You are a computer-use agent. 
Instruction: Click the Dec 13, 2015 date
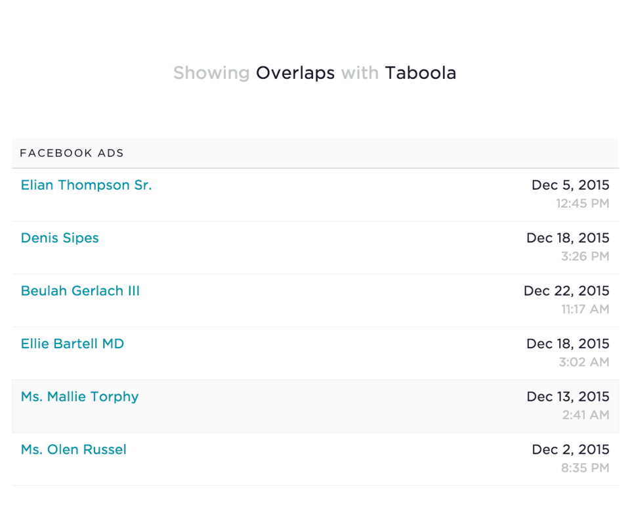tap(568, 397)
